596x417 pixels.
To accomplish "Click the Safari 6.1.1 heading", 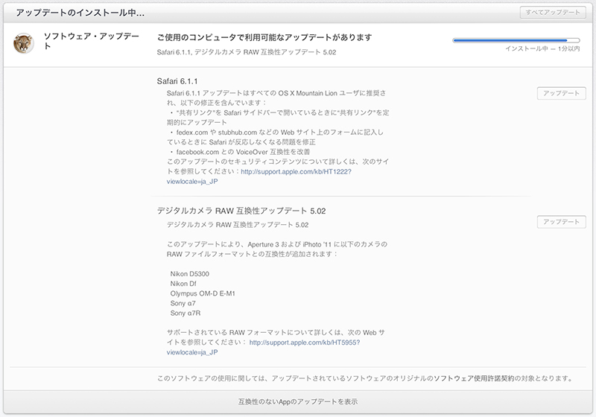I will 177,81.
